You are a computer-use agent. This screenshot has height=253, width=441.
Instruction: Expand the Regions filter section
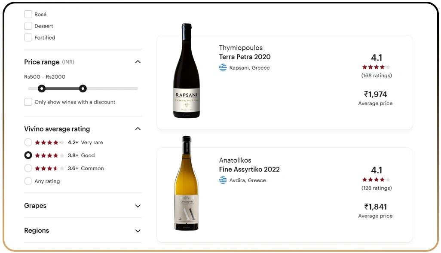tap(138, 231)
